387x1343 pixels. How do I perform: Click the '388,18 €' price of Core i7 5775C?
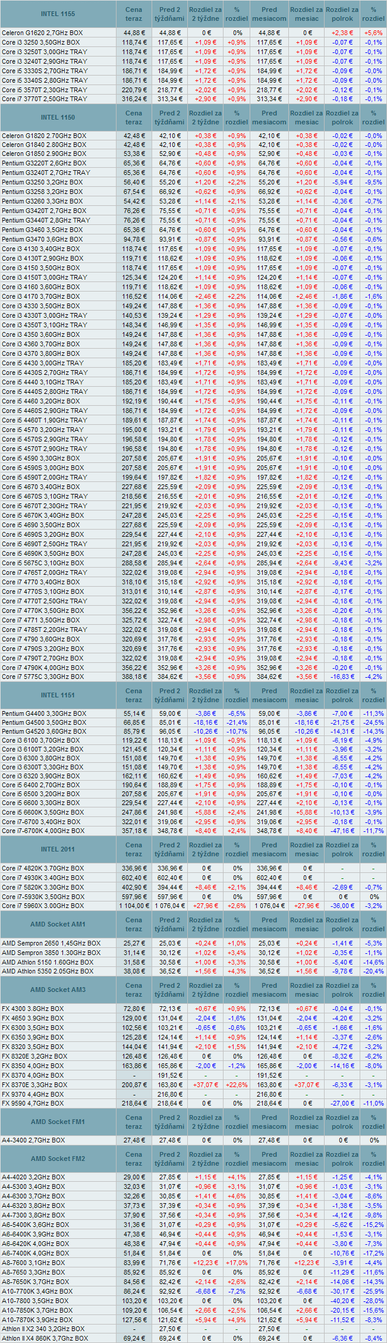click(x=134, y=677)
